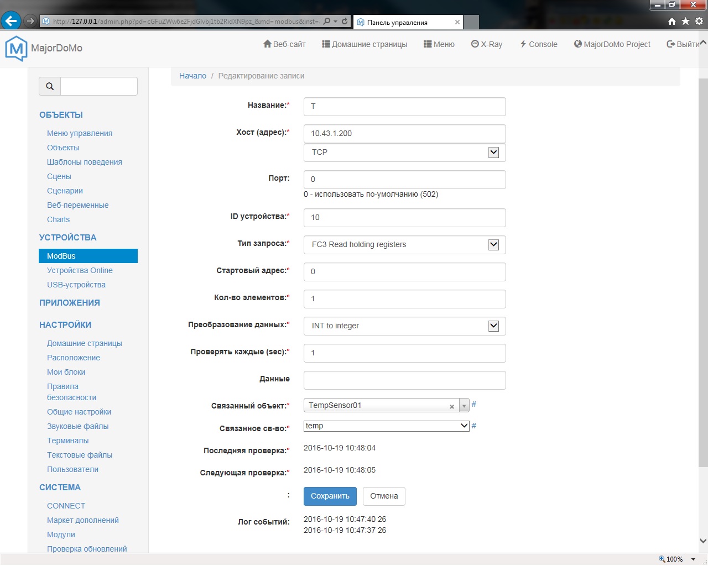
Task: Expand the INT to integer dropdown
Action: click(x=493, y=326)
